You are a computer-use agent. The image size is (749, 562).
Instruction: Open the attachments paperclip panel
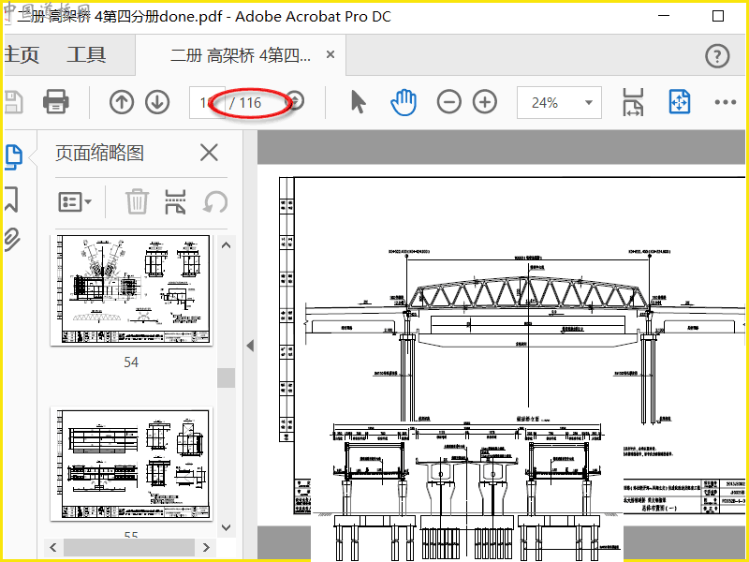(x=12, y=240)
